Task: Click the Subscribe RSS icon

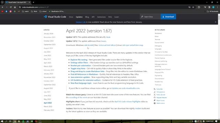Action: [x=155, y=89]
